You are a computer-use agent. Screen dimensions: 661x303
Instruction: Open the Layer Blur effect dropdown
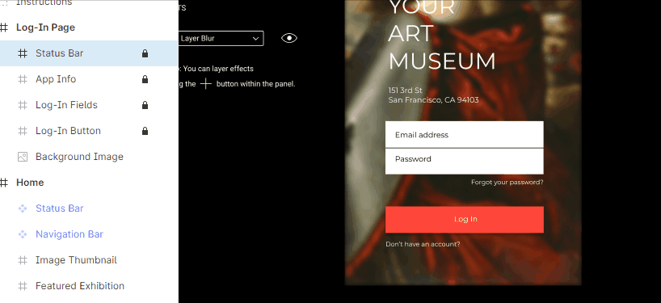(221, 38)
